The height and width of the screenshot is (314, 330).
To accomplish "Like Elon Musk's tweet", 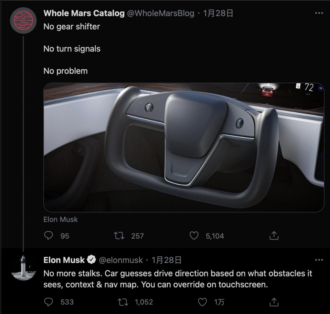I will tap(203, 302).
